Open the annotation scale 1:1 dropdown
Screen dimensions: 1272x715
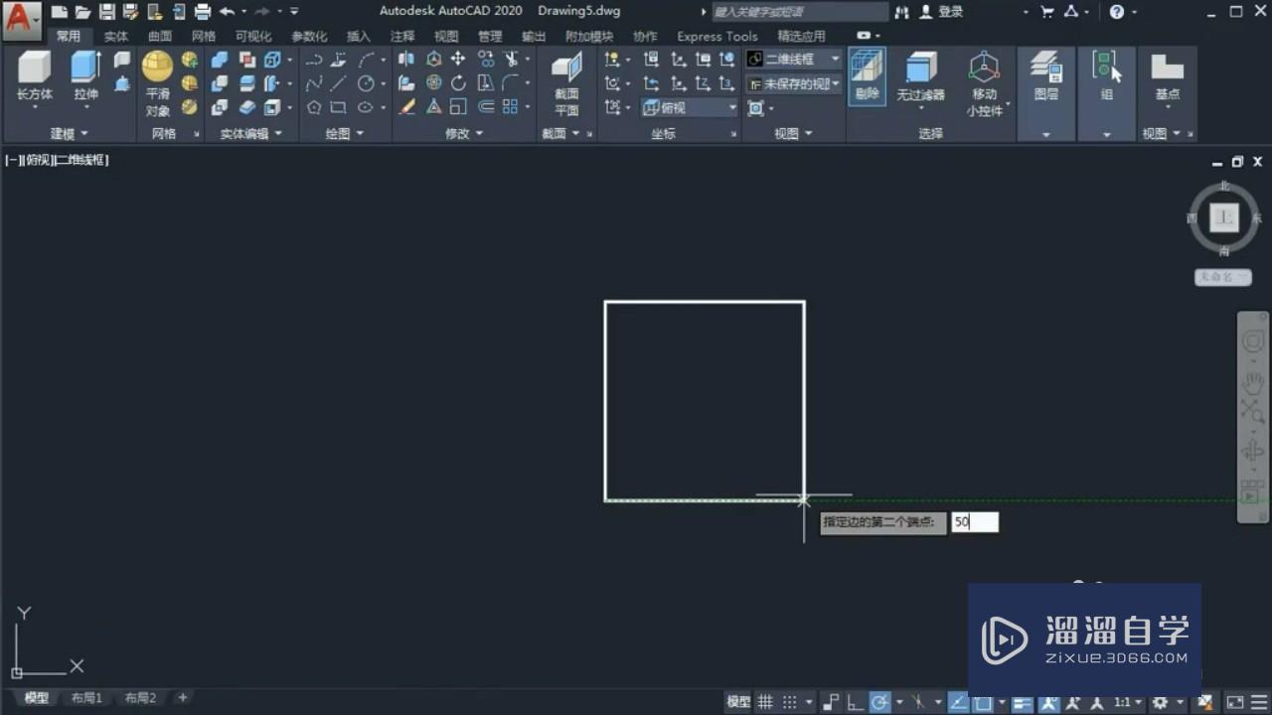click(1127, 702)
